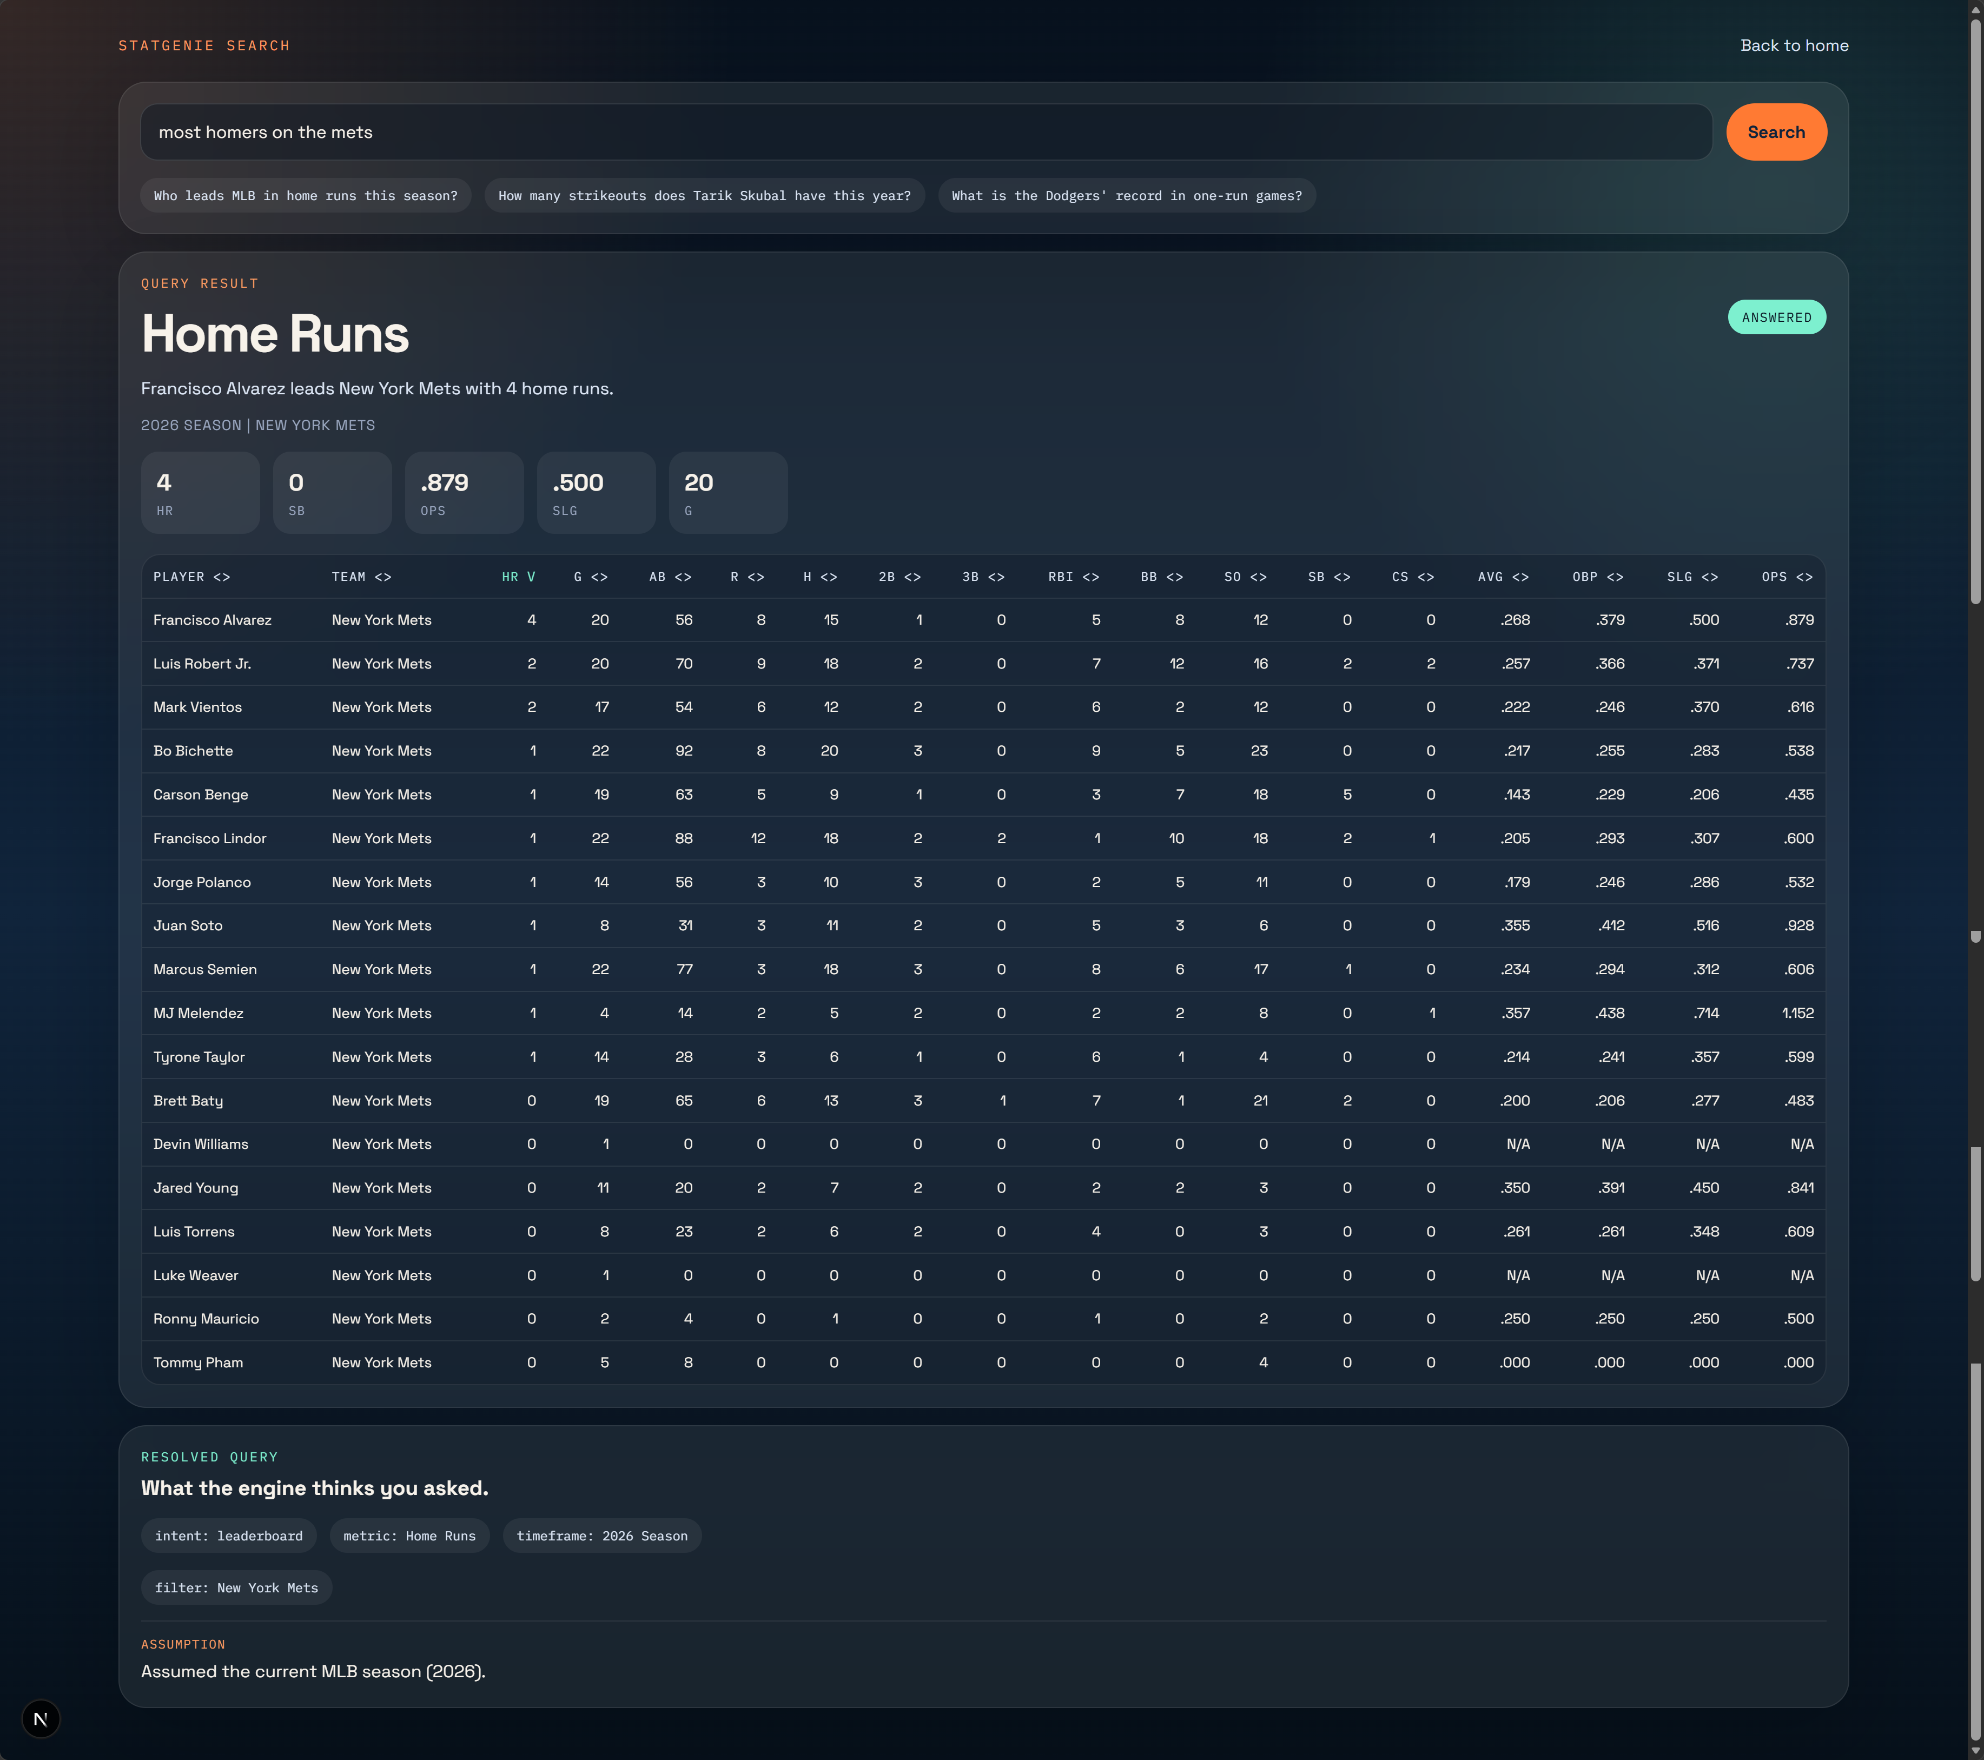Select the Tarik Skubal strikeouts suggestion
The height and width of the screenshot is (1760, 1984).
[x=704, y=195]
